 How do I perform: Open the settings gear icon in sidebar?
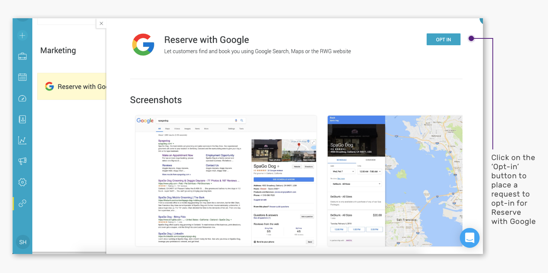(22, 182)
